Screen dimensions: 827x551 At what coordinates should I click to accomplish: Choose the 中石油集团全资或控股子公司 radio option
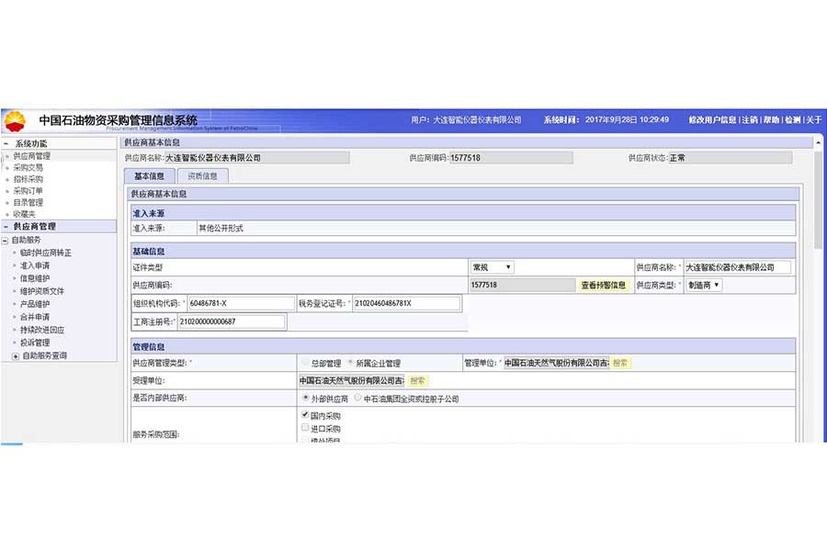pos(358,399)
